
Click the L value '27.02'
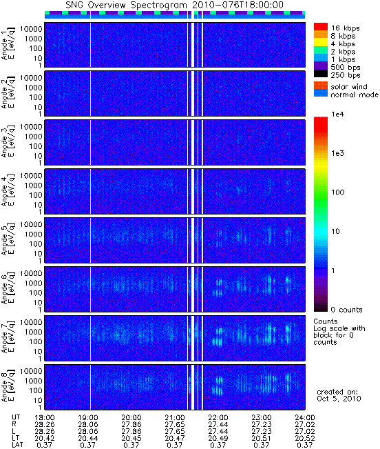tap(305, 431)
